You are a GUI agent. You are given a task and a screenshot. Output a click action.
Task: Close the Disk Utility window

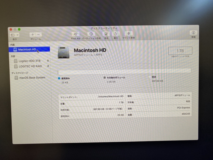click(x=11, y=29)
